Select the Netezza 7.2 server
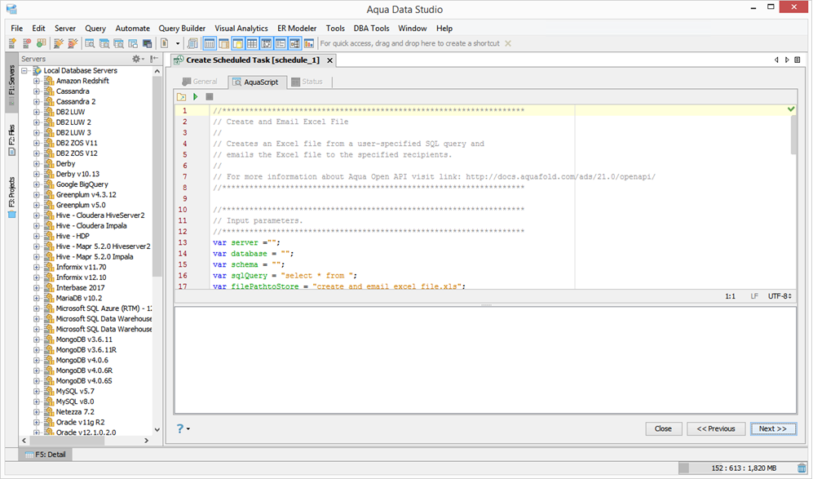Image resolution: width=813 pixels, height=479 pixels. click(75, 412)
